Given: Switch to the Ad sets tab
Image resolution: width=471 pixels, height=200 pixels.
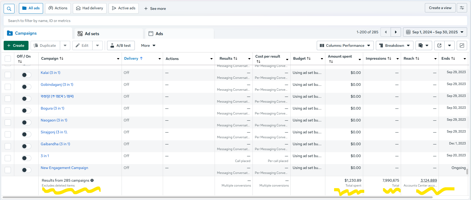Looking at the screenshot, I should pyautogui.click(x=92, y=34).
